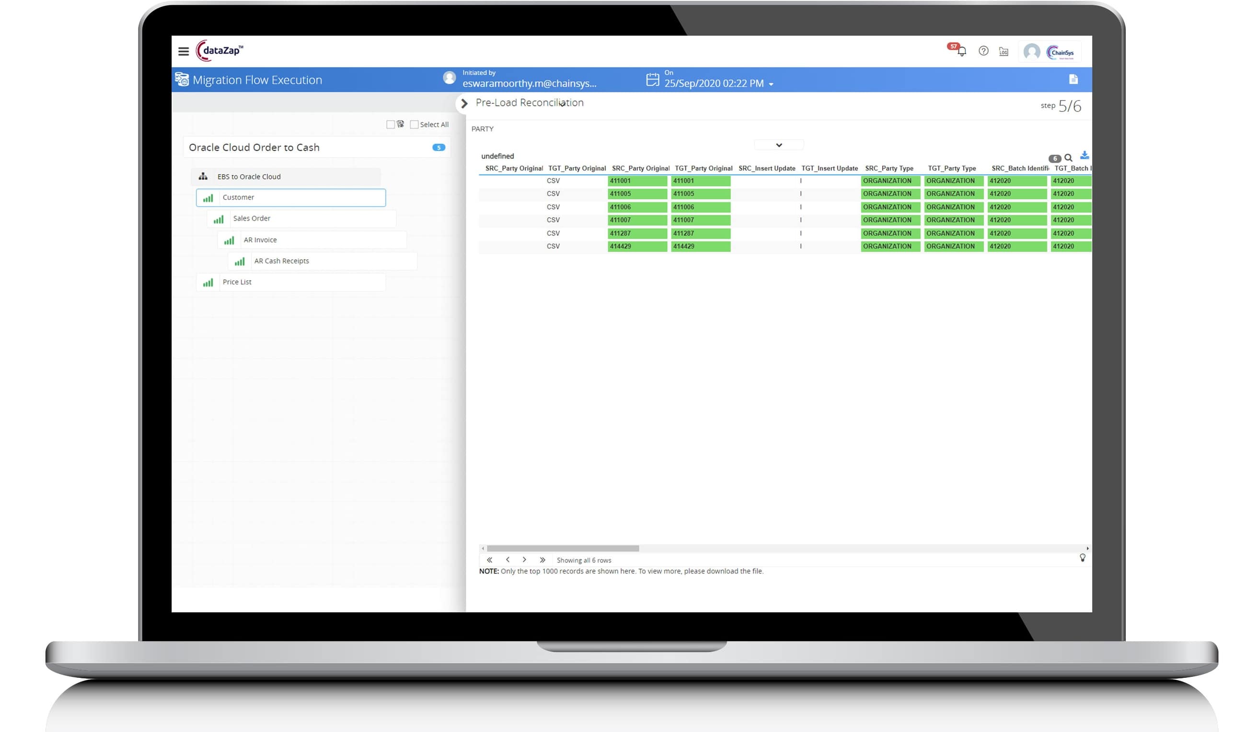Check the row-count badge showing 6
1246x732 pixels.
[1055, 158]
